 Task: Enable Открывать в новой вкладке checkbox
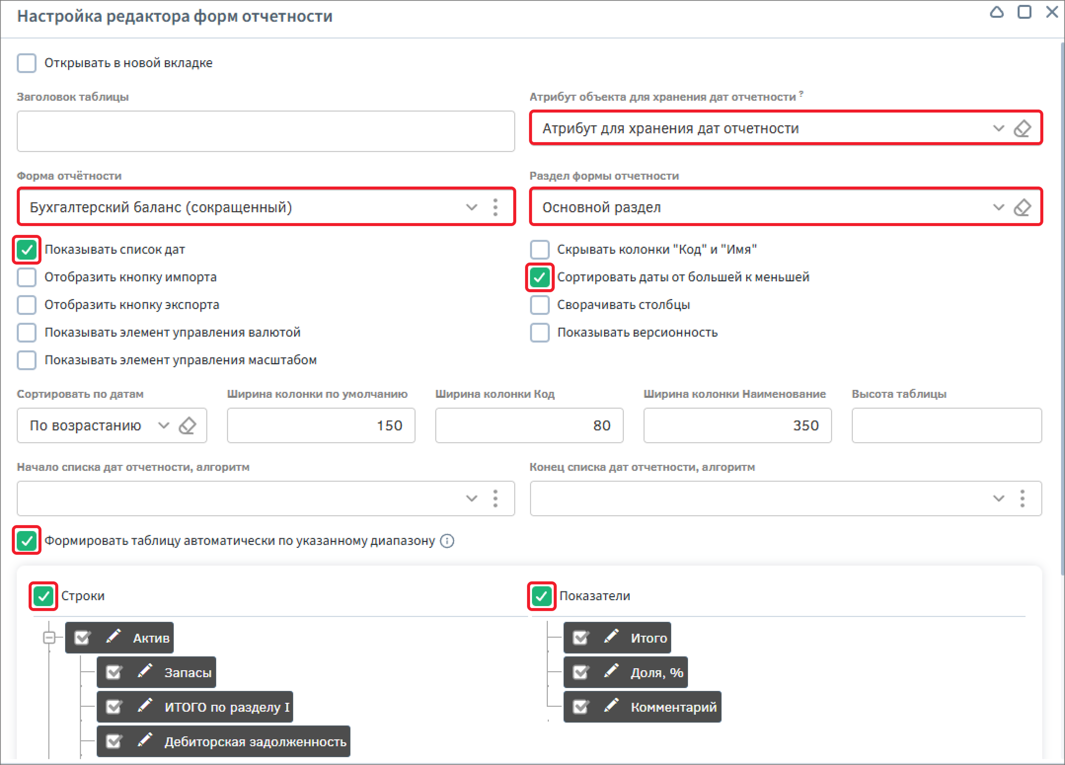27,63
